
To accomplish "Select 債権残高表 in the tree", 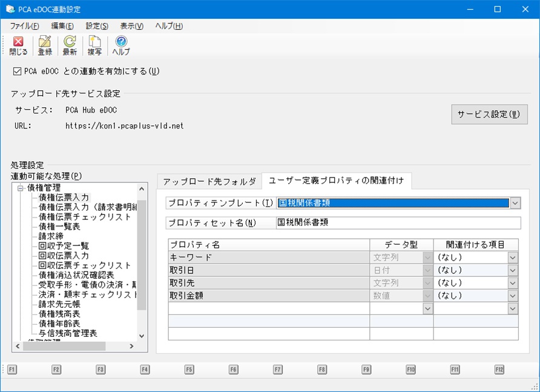I will pos(59,314).
